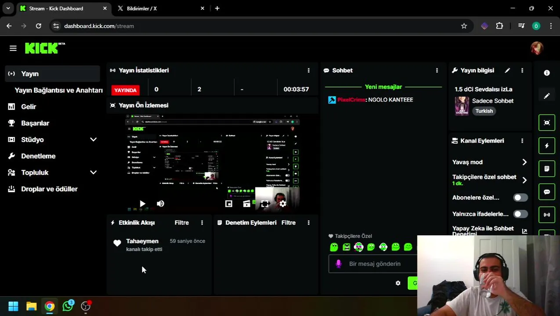The image size is (560, 316).
Task: Open Yayın bilgisi three-dot menu
Action: tap(522, 70)
